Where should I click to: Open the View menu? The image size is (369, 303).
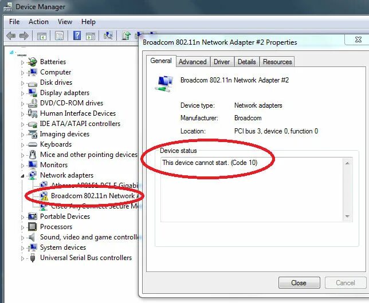click(65, 22)
